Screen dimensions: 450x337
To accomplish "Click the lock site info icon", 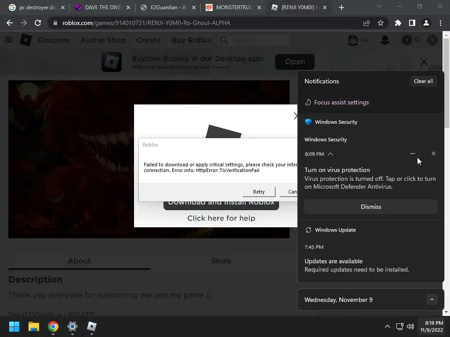I will point(55,23).
